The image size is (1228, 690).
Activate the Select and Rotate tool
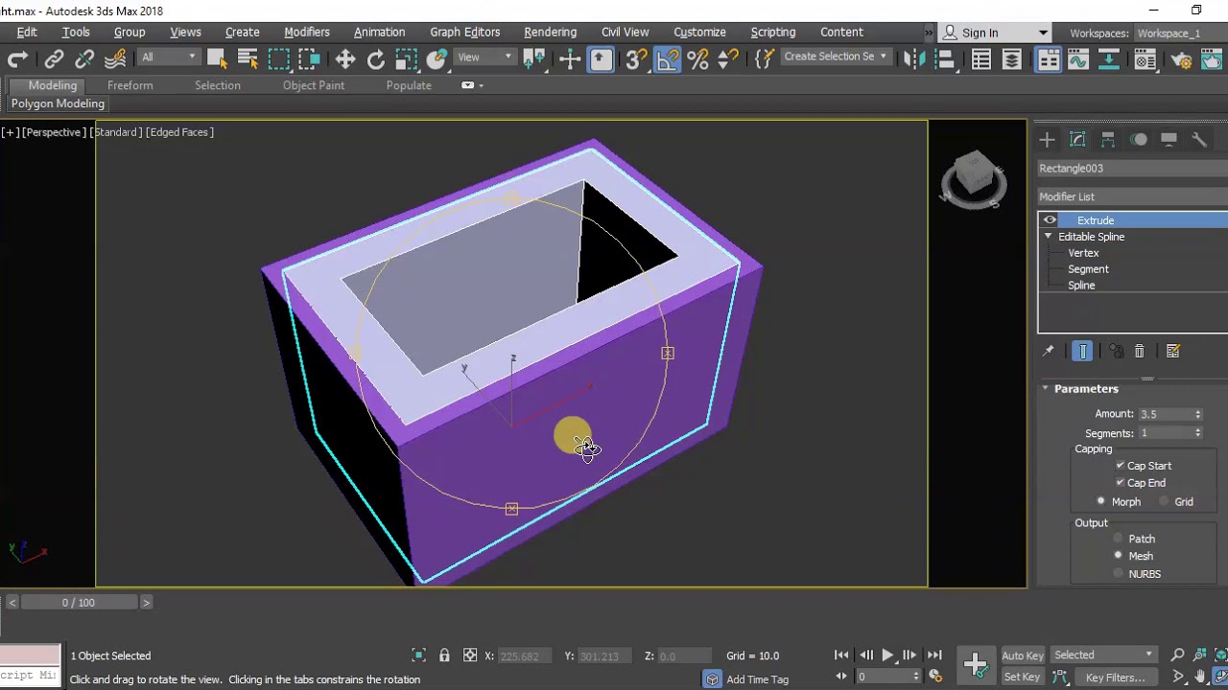(x=376, y=59)
